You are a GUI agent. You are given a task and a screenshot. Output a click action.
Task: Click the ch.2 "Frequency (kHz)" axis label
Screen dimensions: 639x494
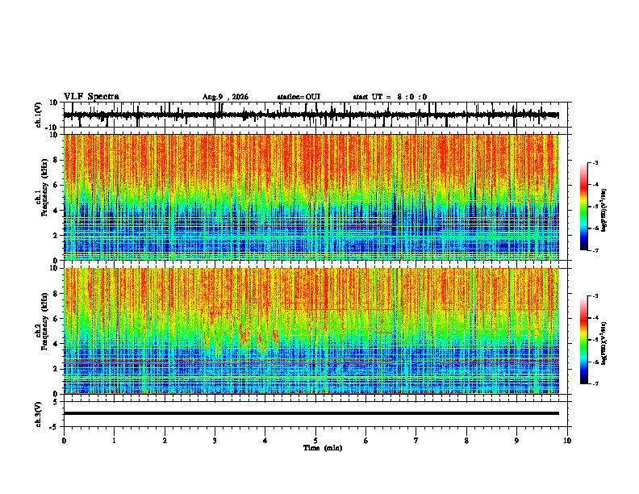point(44,321)
